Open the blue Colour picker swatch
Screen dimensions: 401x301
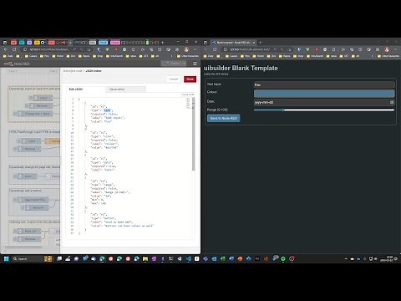(324, 93)
